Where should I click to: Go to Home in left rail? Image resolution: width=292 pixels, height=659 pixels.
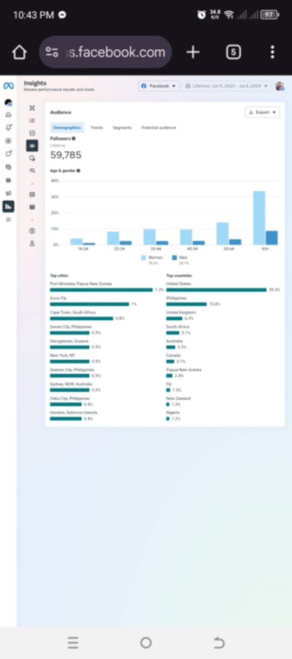(8, 115)
